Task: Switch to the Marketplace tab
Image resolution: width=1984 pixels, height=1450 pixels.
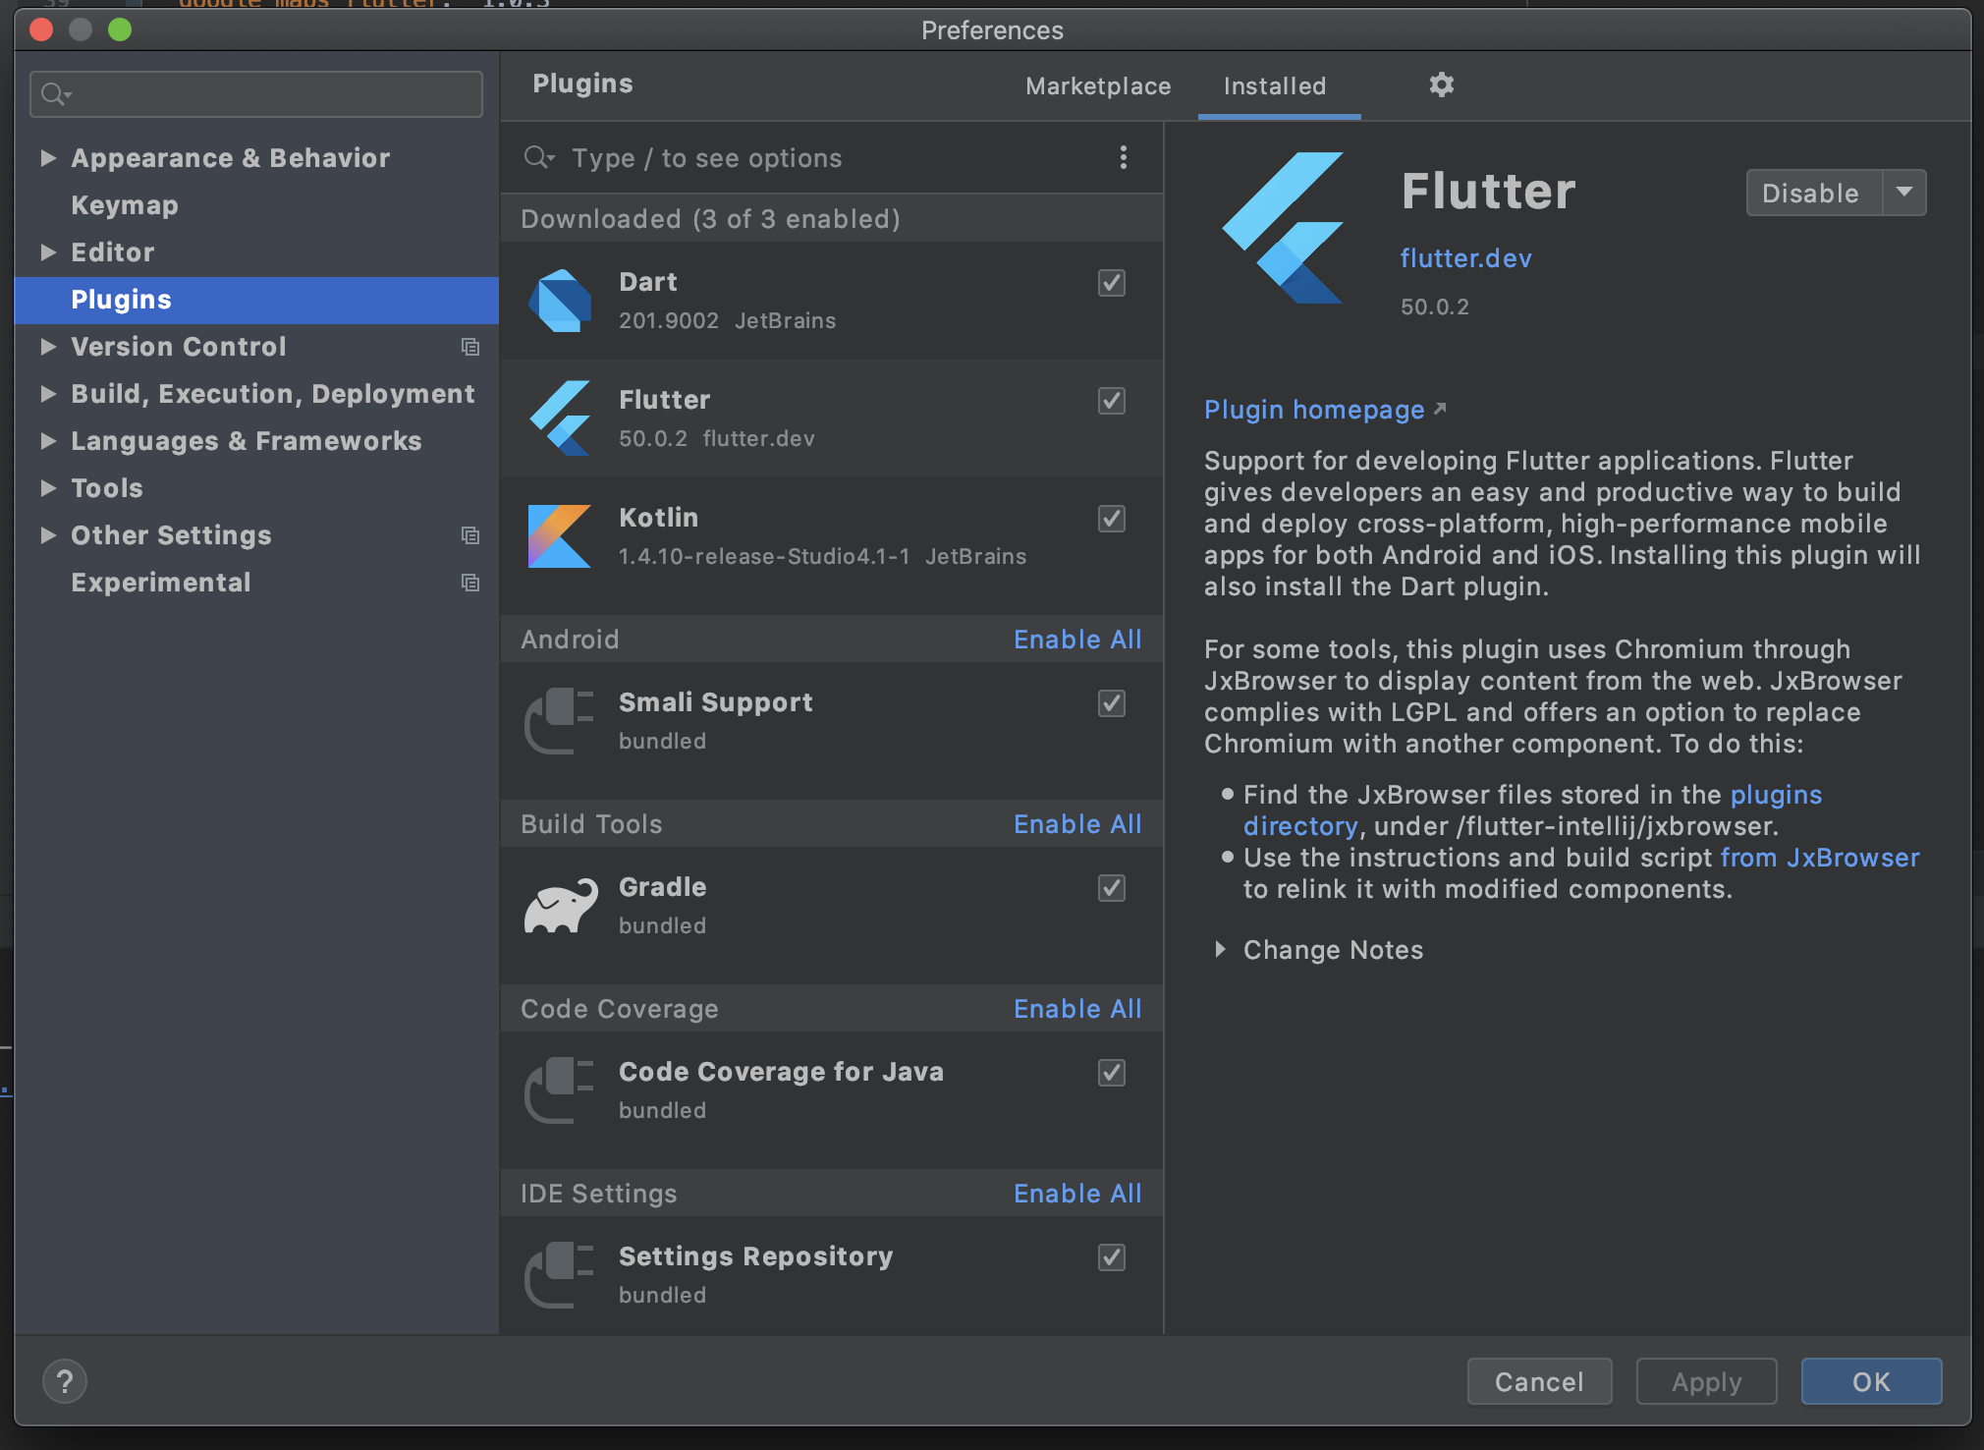Action: point(1097,85)
